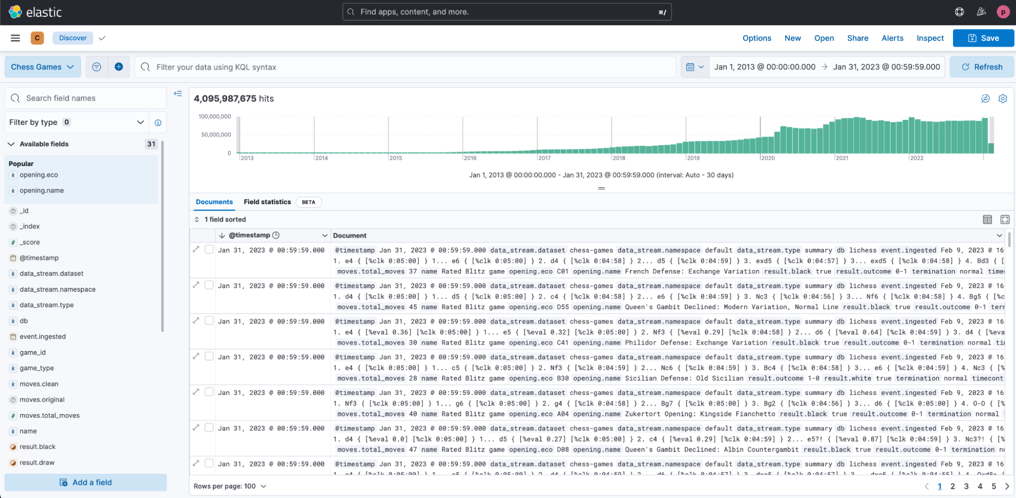The width and height of the screenshot is (1016, 498).
Task: Click the Discover breadcrumb badge
Action: click(x=73, y=38)
